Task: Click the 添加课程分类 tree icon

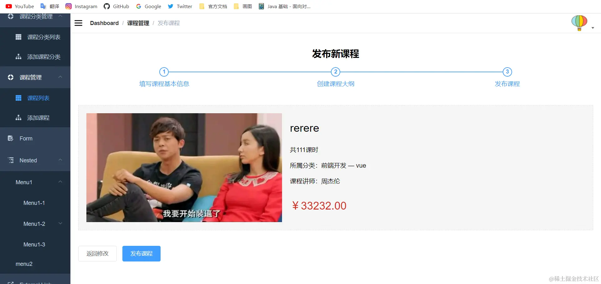Action: 18,57
